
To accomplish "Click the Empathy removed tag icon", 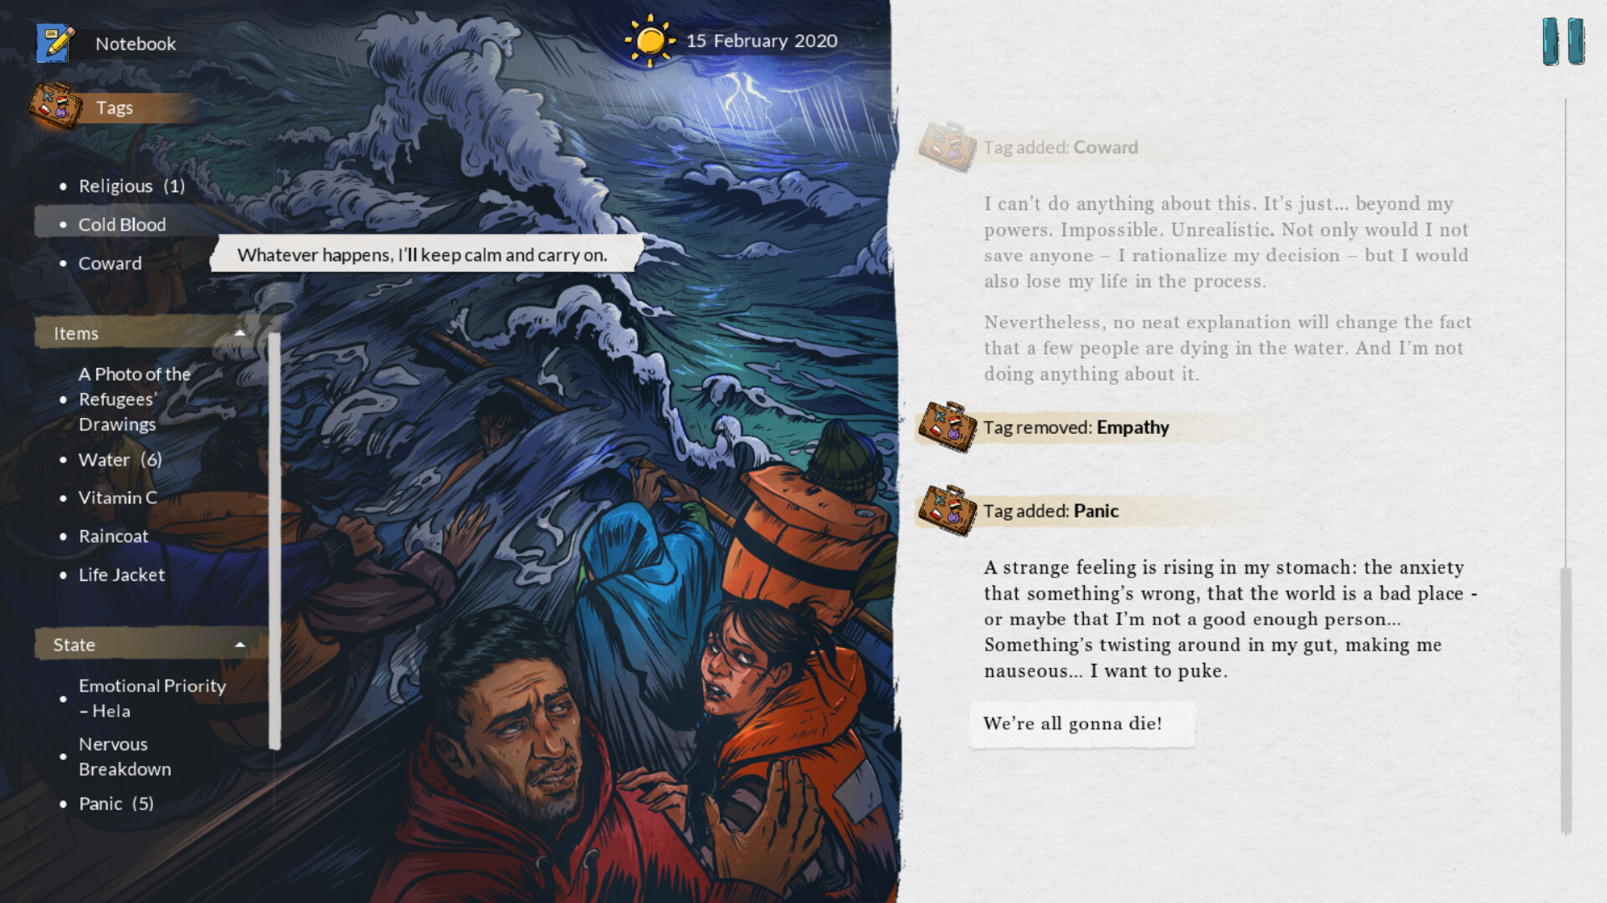I will 946,426.
